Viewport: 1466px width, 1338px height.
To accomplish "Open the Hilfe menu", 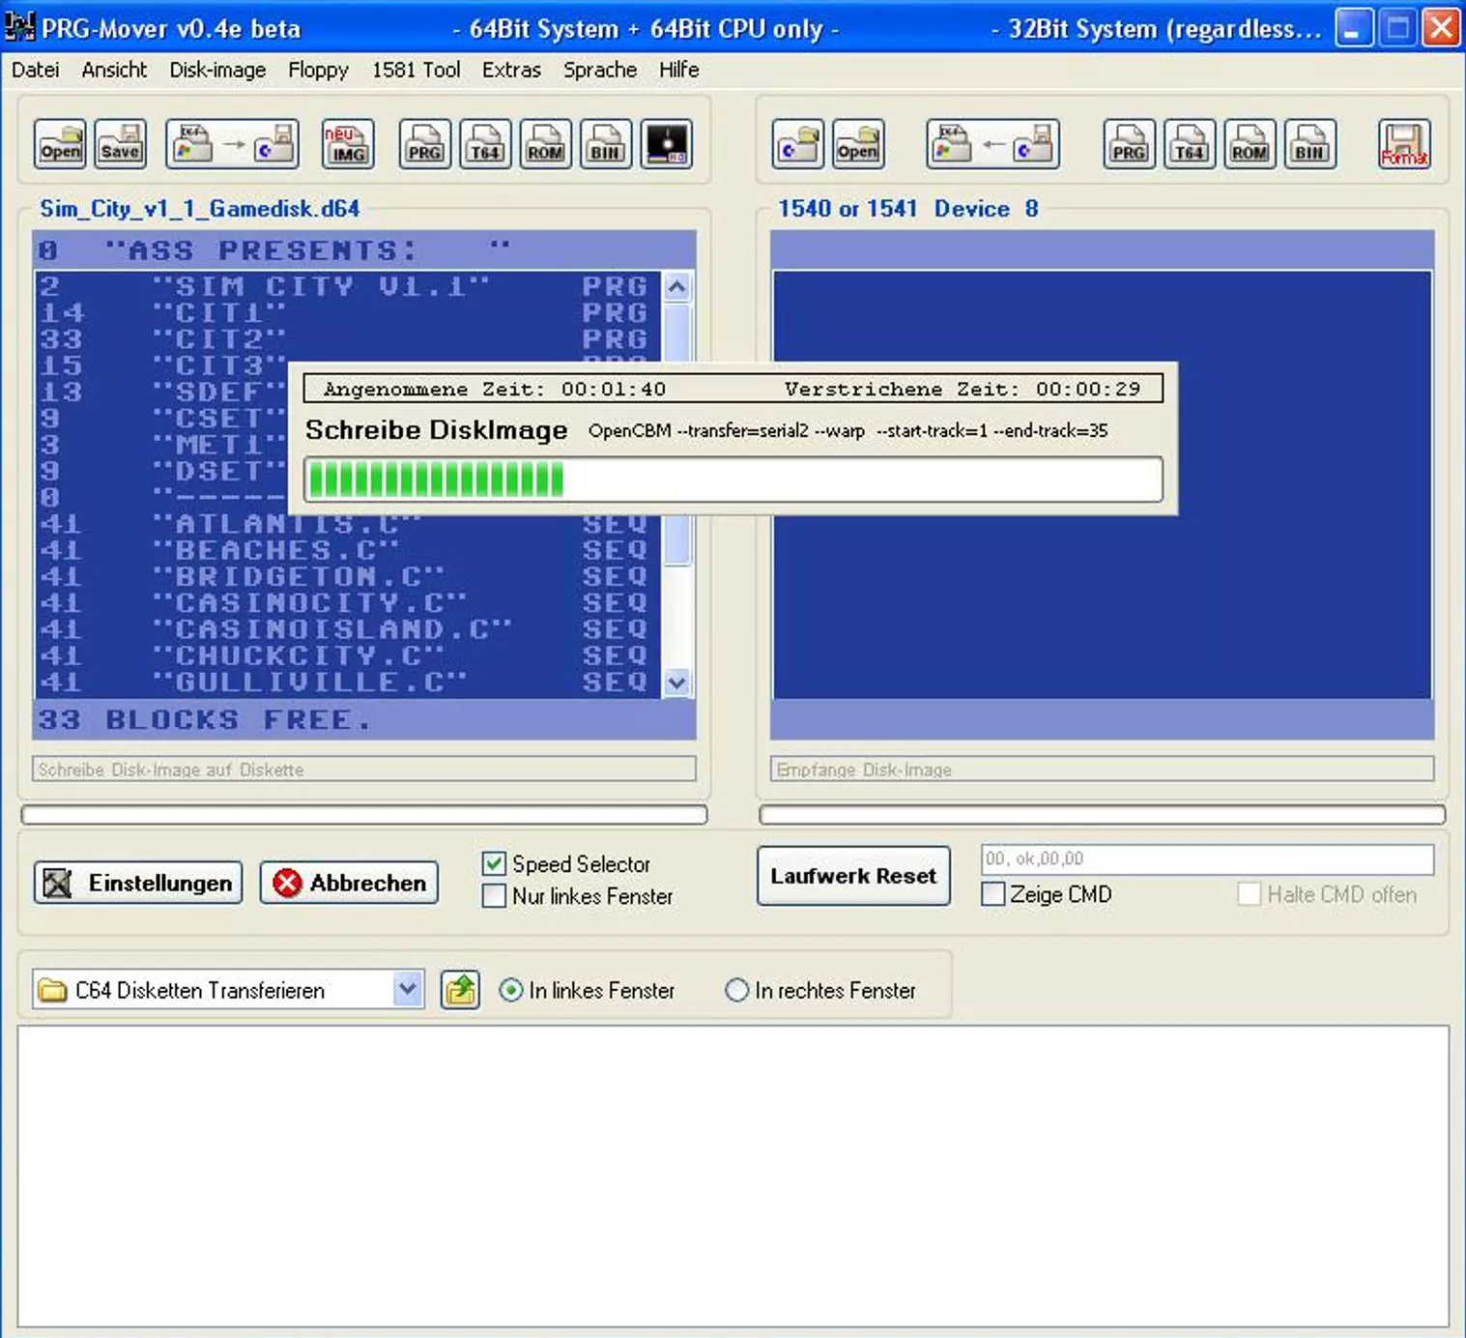I will click(678, 70).
